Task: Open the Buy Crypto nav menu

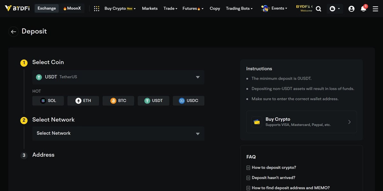Action: point(120,9)
